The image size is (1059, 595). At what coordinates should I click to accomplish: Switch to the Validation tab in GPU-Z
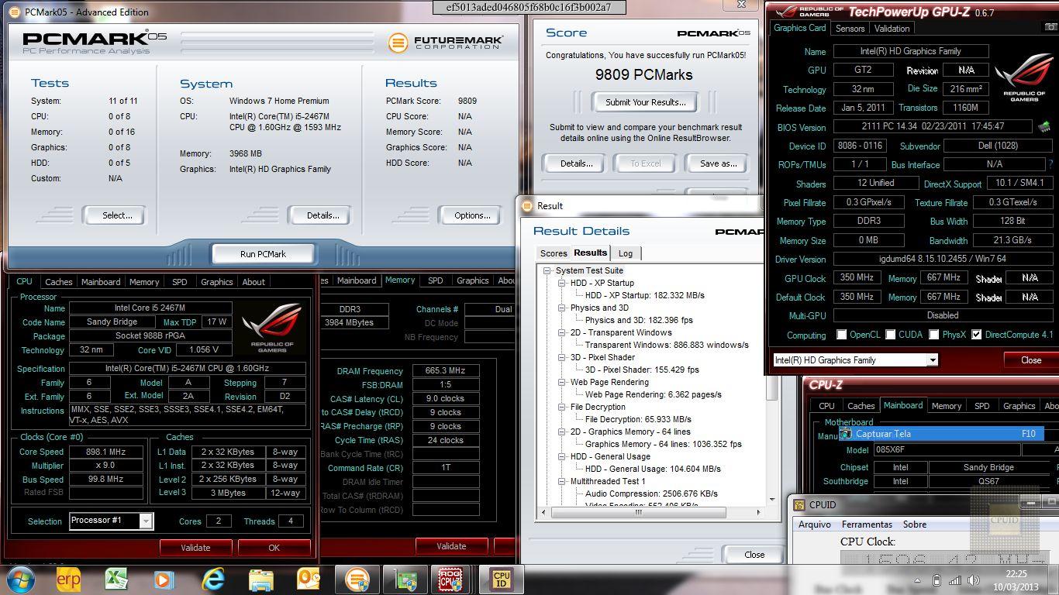(892, 28)
